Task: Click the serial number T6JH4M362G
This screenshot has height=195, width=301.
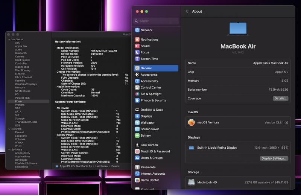Action: coord(278,90)
